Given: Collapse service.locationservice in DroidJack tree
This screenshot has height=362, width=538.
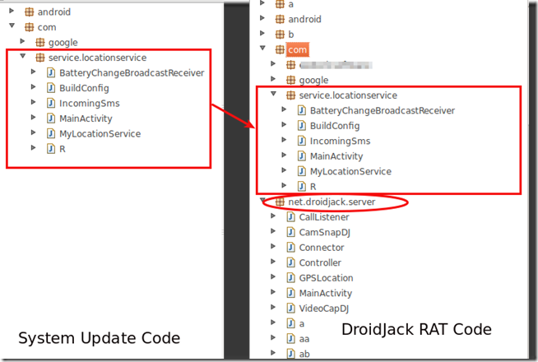Looking at the screenshot, I should click(273, 94).
